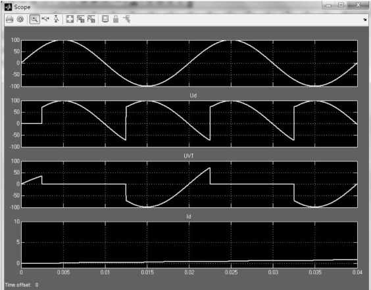Click the top sine wave plot
Viewport: 371px width, 290px height.
pyautogui.click(x=189, y=63)
